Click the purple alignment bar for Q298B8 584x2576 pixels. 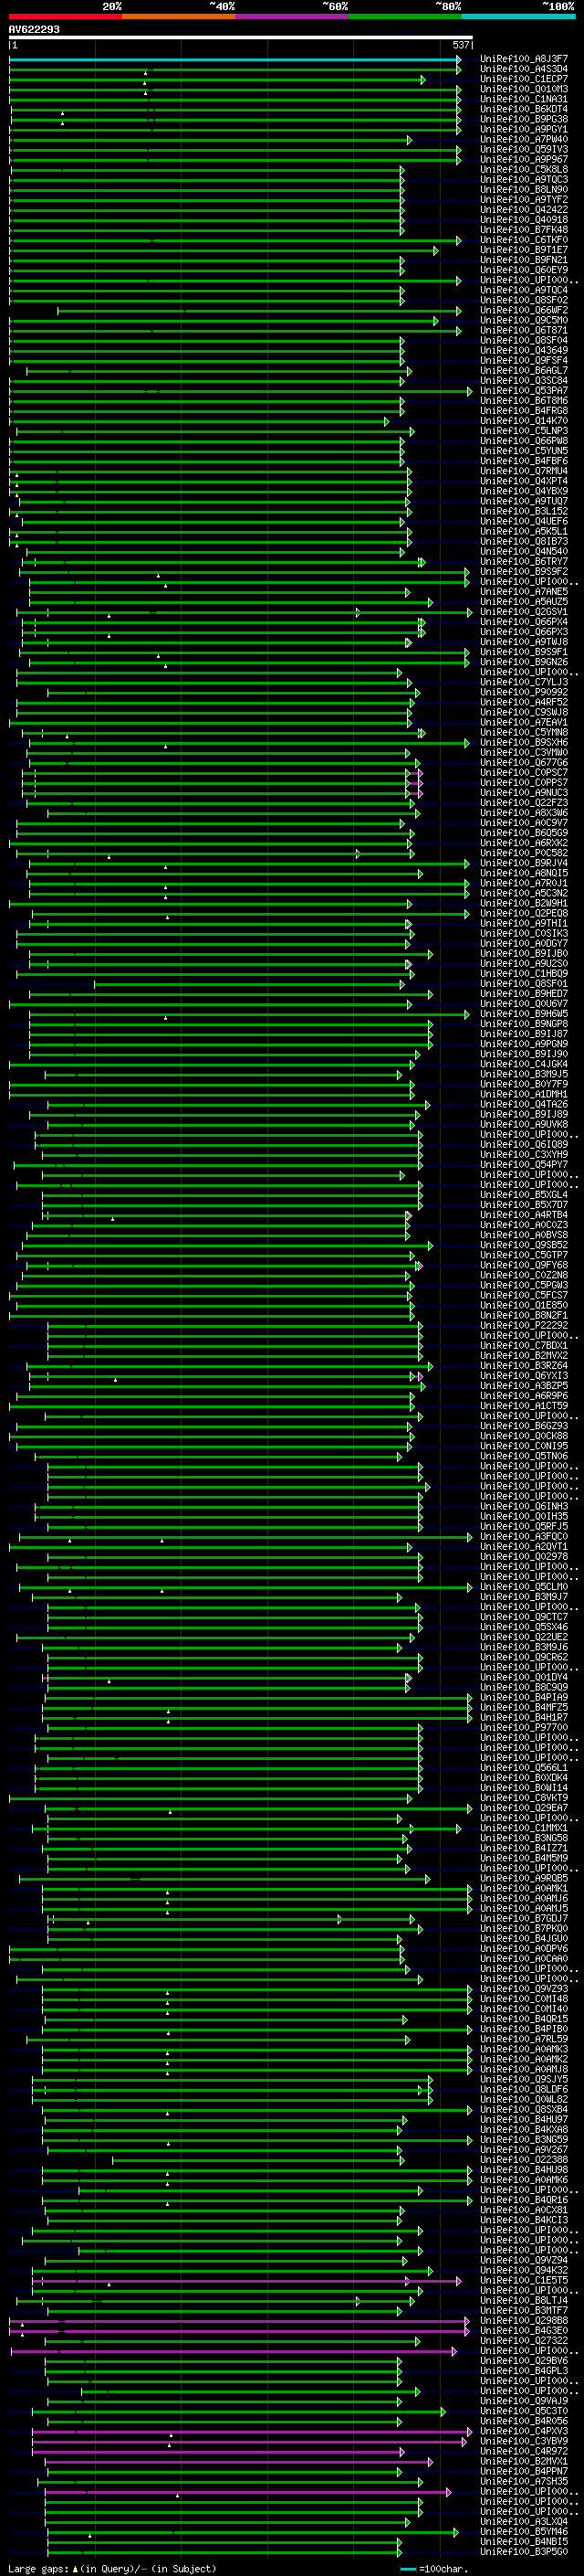click(x=240, y=2320)
